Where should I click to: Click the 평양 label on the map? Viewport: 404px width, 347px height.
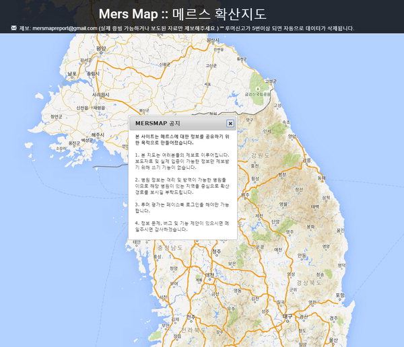(x=101, y=48)
